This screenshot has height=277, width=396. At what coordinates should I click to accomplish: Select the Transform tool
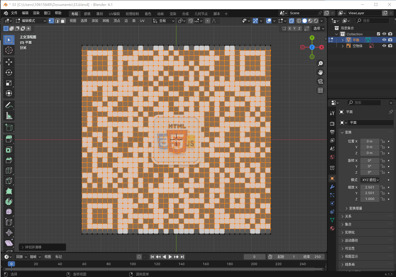[9, 93]
